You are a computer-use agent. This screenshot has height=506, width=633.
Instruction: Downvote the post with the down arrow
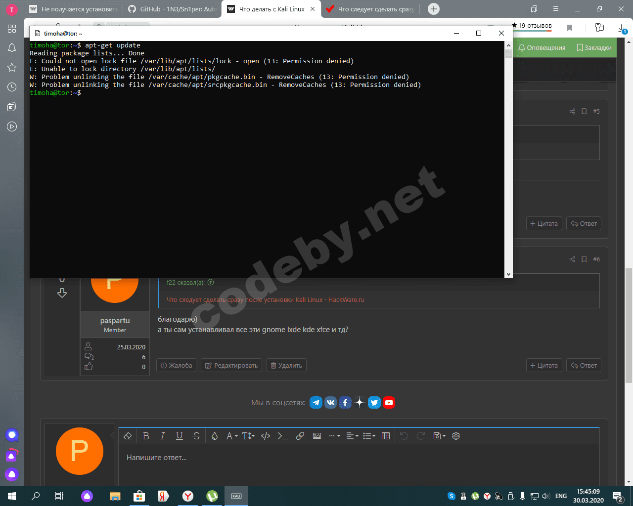(62, 293)
